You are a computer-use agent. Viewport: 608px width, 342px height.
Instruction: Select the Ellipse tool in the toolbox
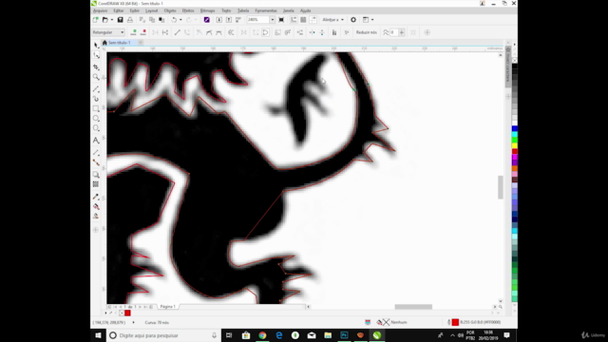pos(96,118)
